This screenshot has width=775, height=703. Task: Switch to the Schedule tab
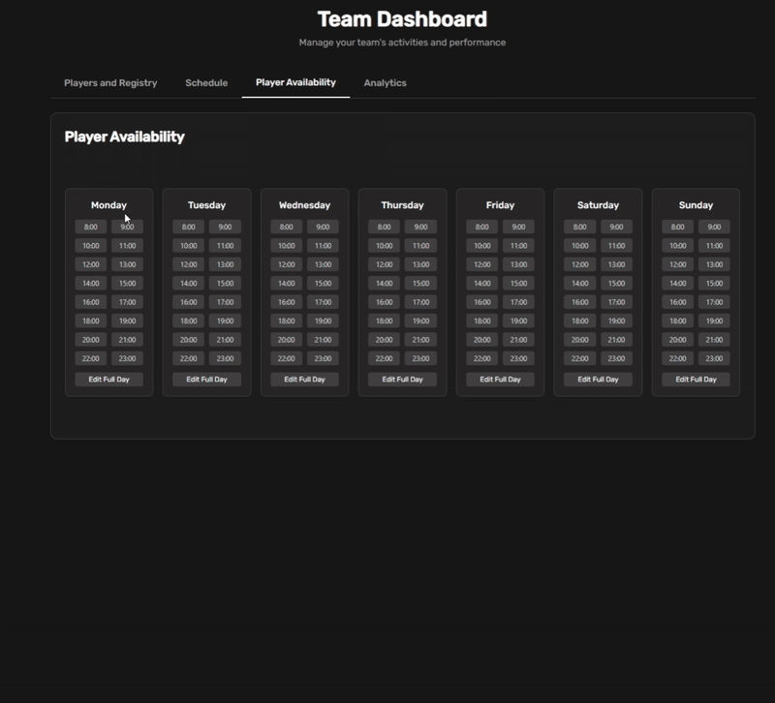pyautogui.click(x=206, y=83)
